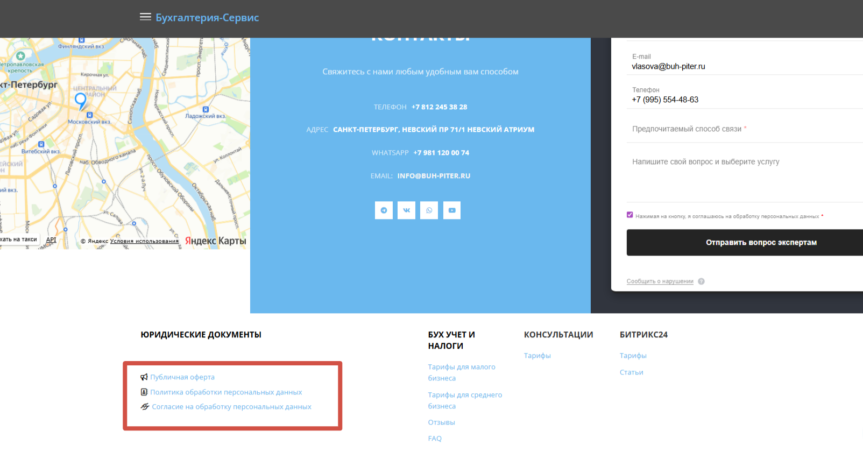Open Статьи link under Битрикс24
The width and height of the screenshot is (863, 459).
coord(631,372)
